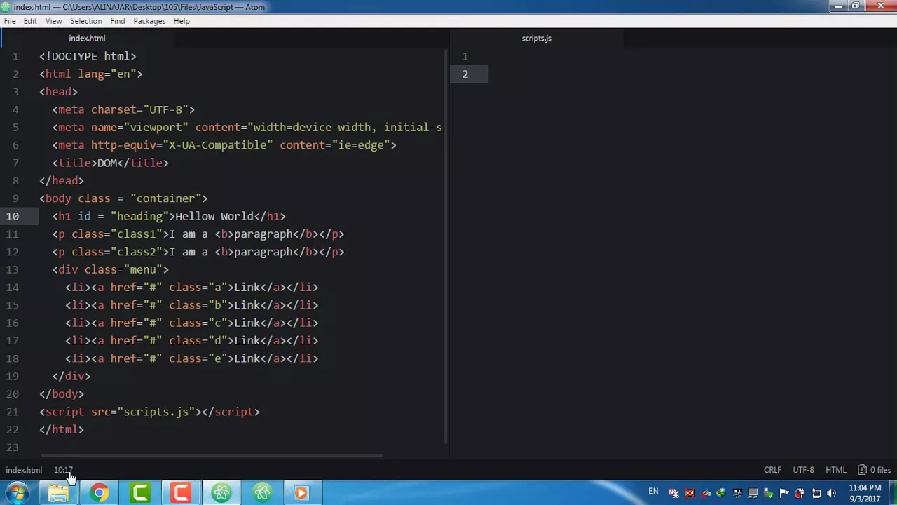Screen dimensions: 897x505
Task: Click the div class="menu" line
Action: (110, 269)
